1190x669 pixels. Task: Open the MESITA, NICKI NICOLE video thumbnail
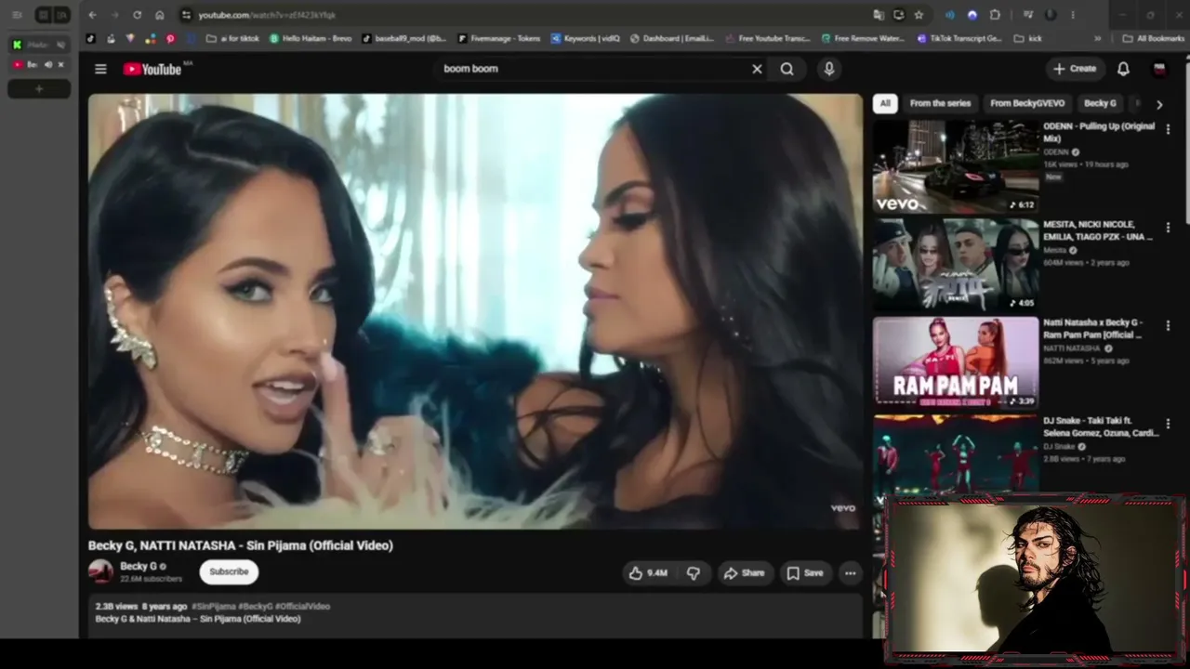(x=956, y=265)
